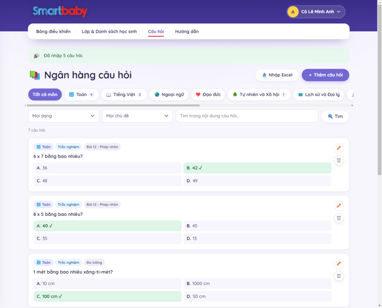Select answer 'B. 1000 cm'
This screenshot has width=382, height=308.
[258, 284]
